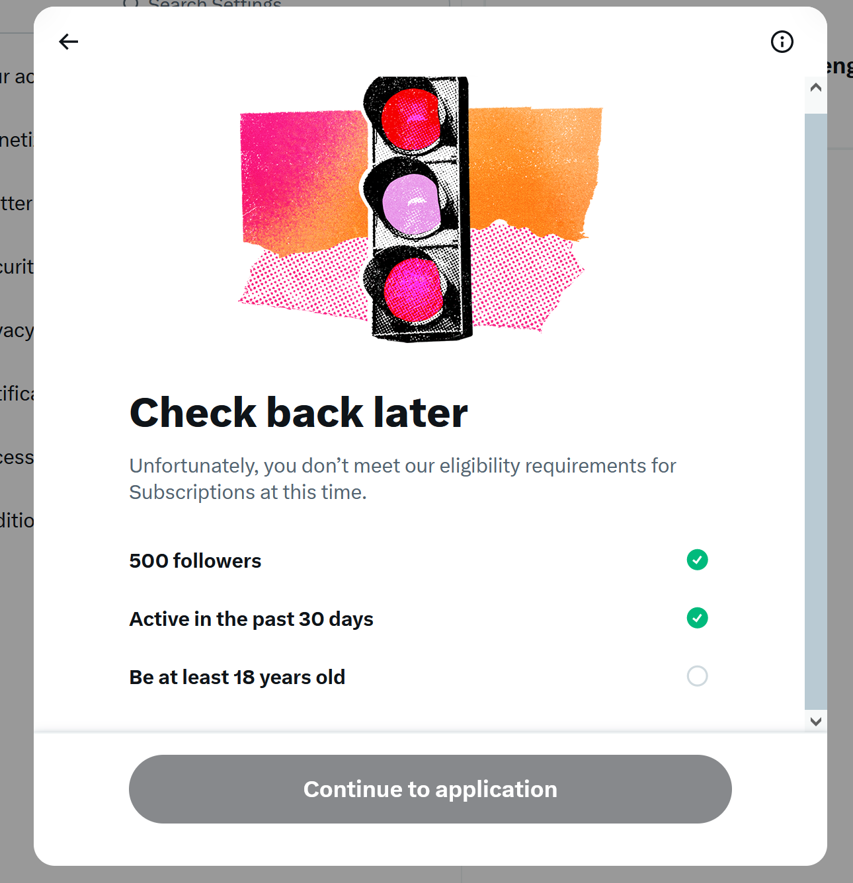Click the green check for Active in past 30 days
The image size is (853, 883).
[x=697, y=618]
